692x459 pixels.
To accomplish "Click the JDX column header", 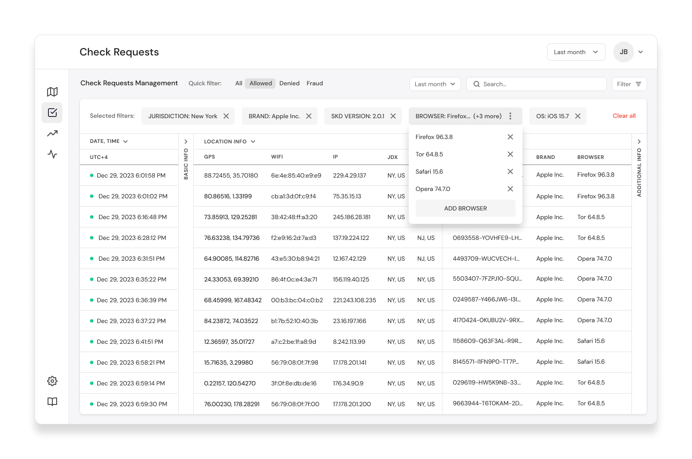I will click(392, 157).
